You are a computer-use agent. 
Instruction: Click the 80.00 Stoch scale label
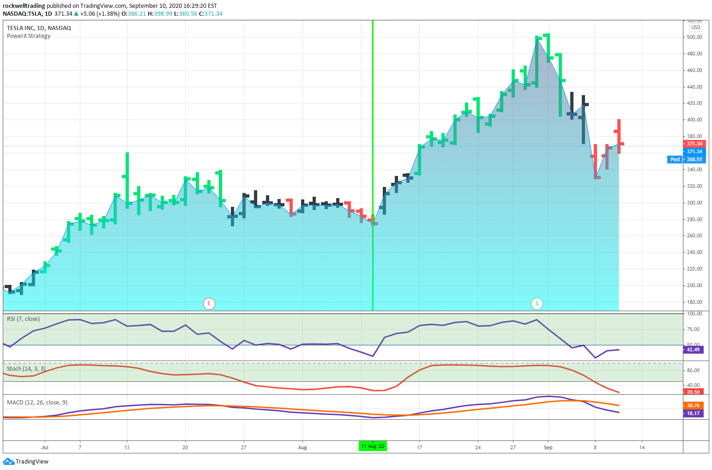point(694,370)
